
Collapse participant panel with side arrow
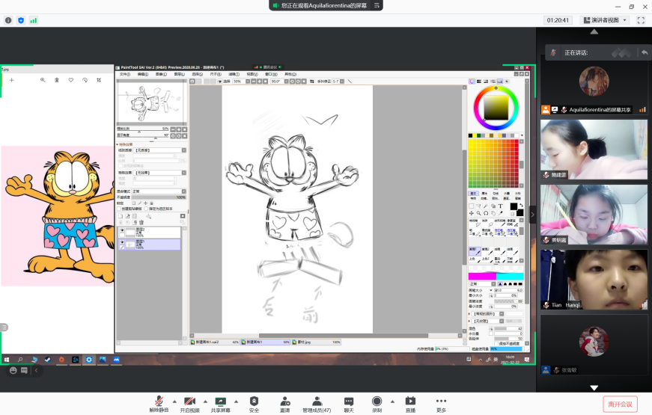[532, 215]
